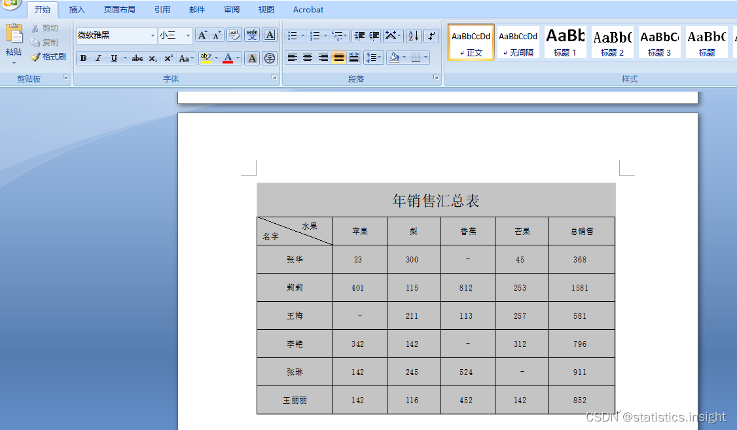The image size is (737, 430).
Task: Click the shrink font icon
Action: [x=216, y=35]
